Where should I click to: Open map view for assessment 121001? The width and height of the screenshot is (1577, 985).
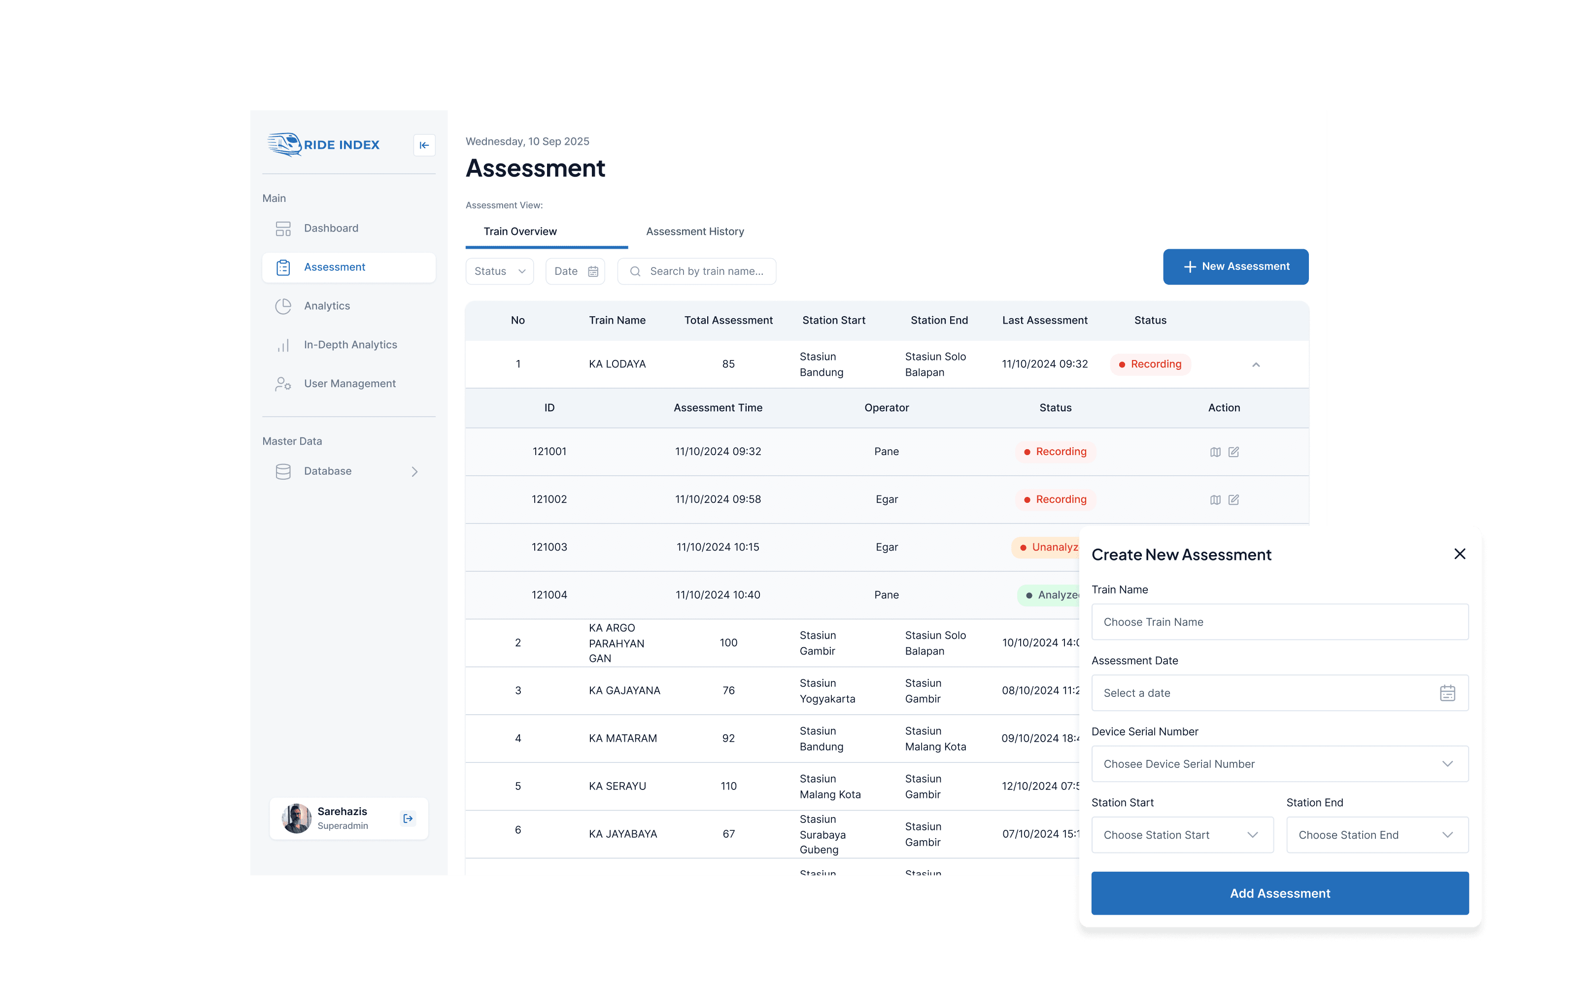[1215, 452]
